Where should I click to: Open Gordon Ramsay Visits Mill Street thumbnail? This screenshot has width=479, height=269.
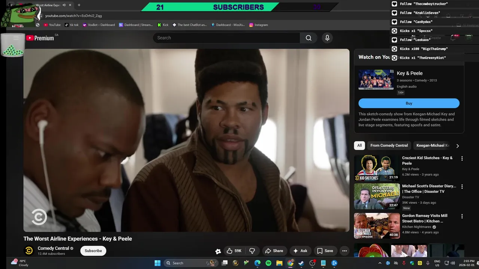[377, 226]
